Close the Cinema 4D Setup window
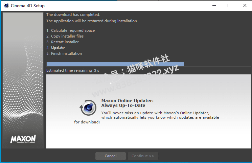Screen dimensions: 252x163 coord(245,6)
